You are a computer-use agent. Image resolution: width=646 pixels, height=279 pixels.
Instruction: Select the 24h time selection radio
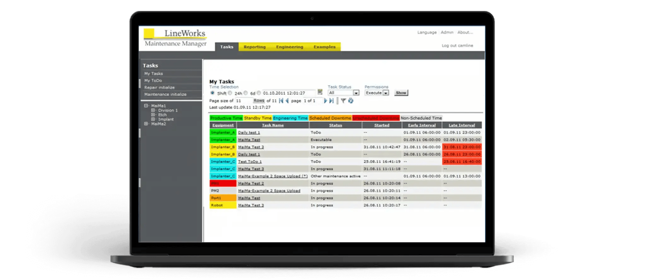(230, 93)
